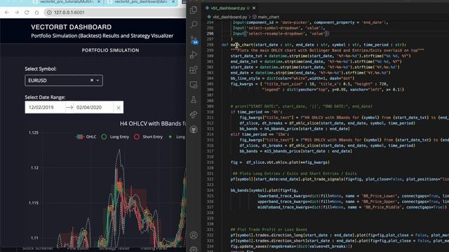
Task: Focus the 127.0.0.1:8001 address bar
Action: click(114, 13)
